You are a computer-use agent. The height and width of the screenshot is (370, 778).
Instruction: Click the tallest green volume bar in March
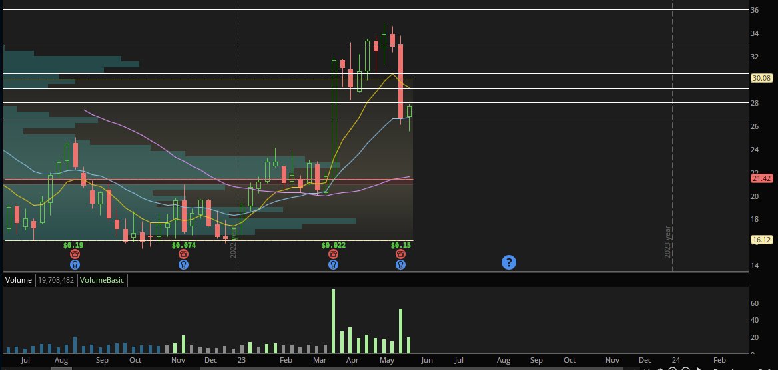pos(334,321)
